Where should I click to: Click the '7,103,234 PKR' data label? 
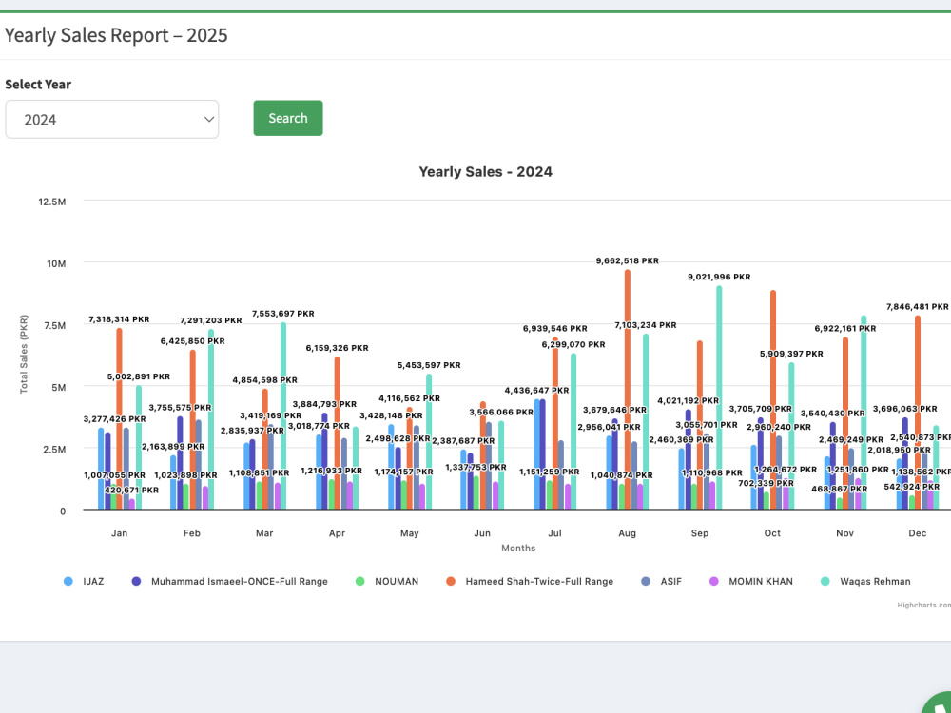(646, 325)
